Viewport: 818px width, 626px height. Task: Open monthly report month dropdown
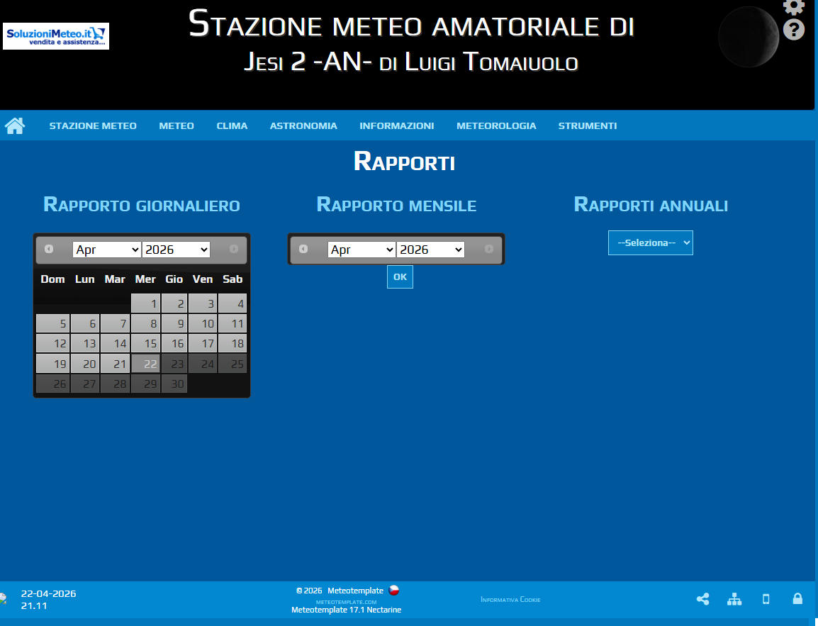(x=362, y=250)
